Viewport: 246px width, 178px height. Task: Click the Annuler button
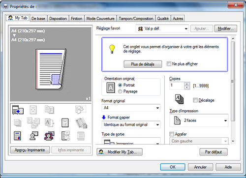point(200,167)
